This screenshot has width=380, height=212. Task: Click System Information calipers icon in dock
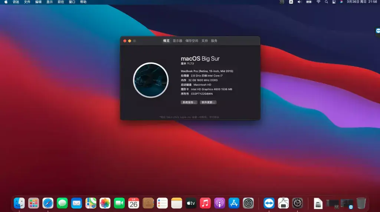[x=283, y=203]
